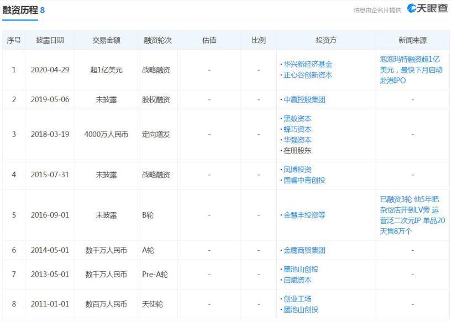452x322 pixels.
Task: Select date cell 2016-09-01
Action: [x=50, y=215]
